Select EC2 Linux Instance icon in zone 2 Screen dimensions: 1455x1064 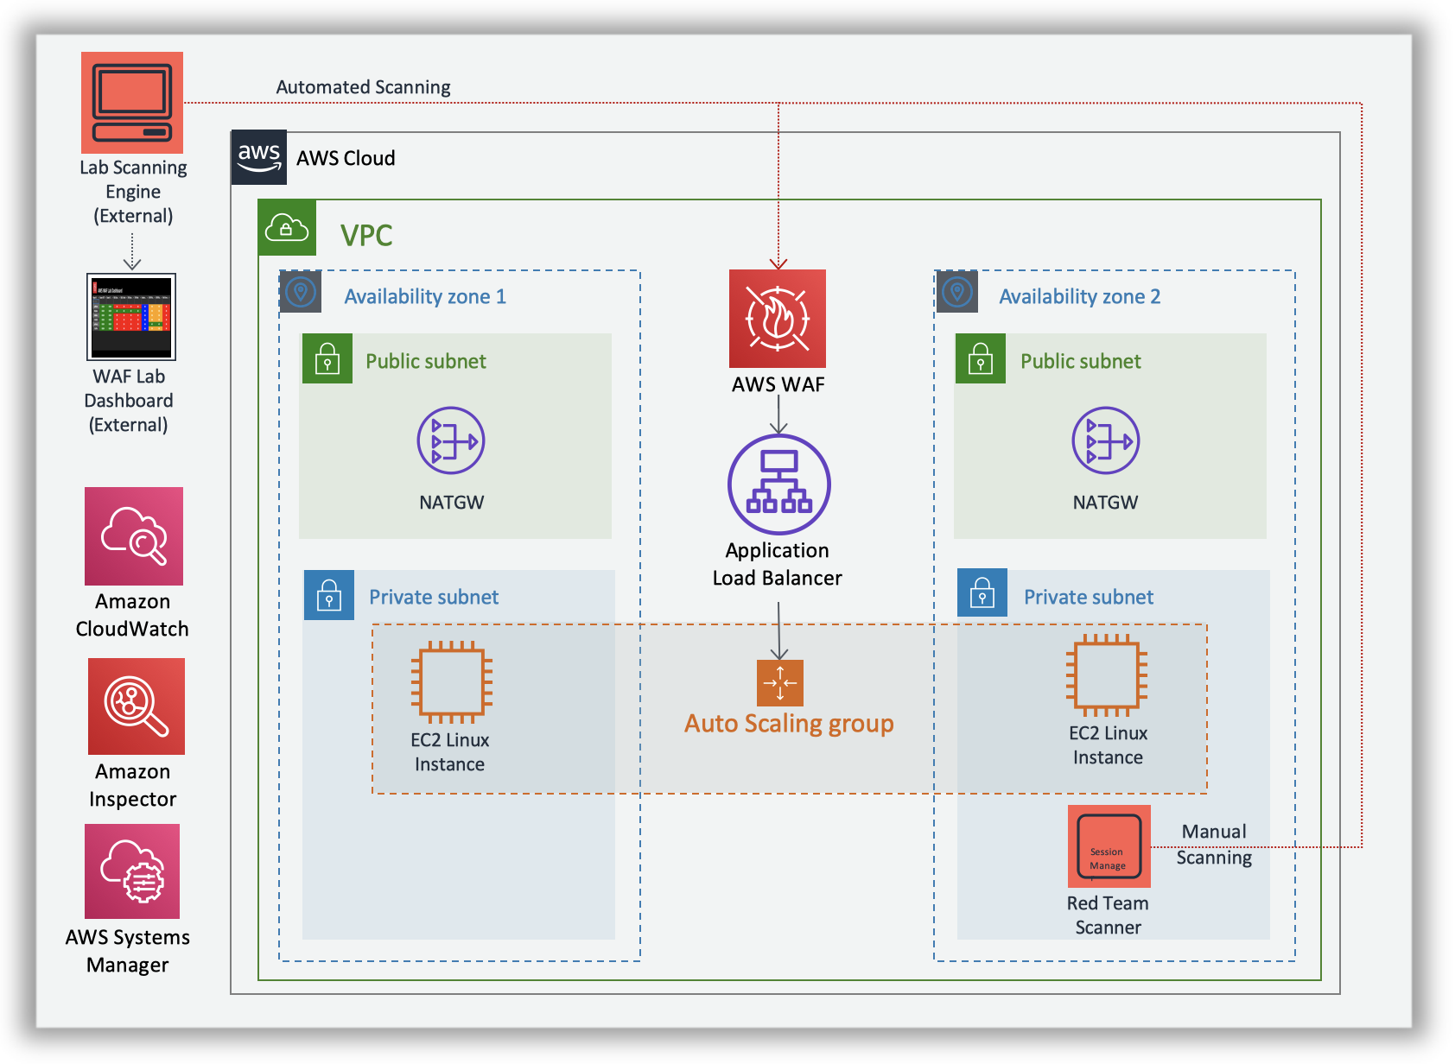1107,675
